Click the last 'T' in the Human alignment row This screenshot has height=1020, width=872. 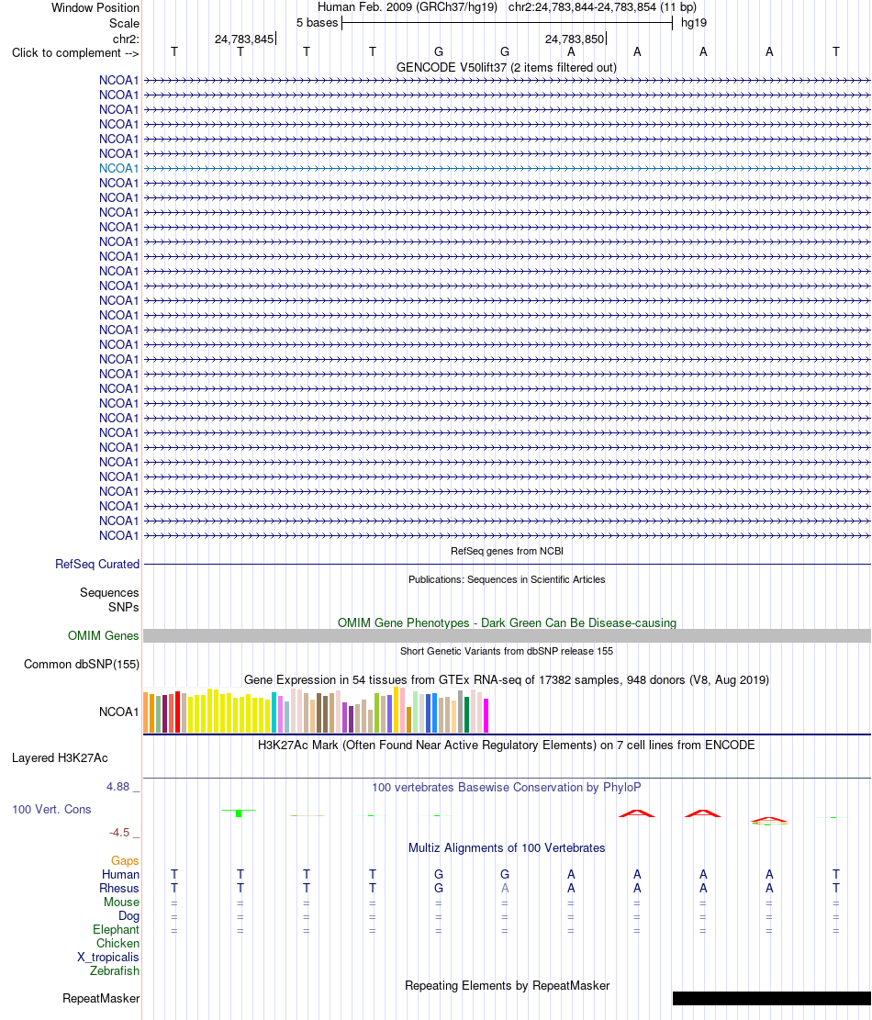pyautogui.click(x=835, y=874)
